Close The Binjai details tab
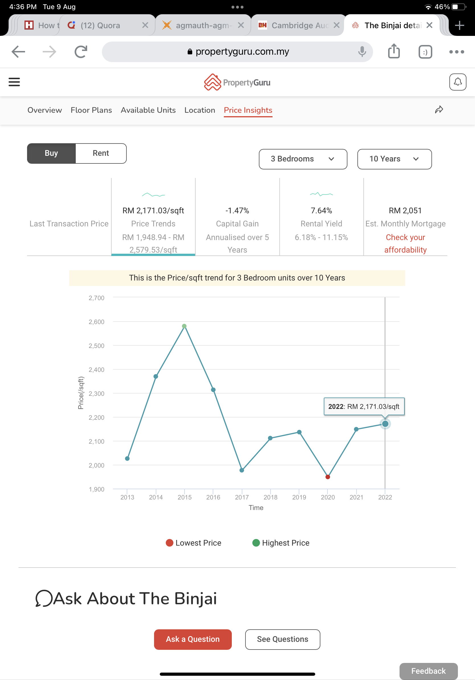 (429, 25)
